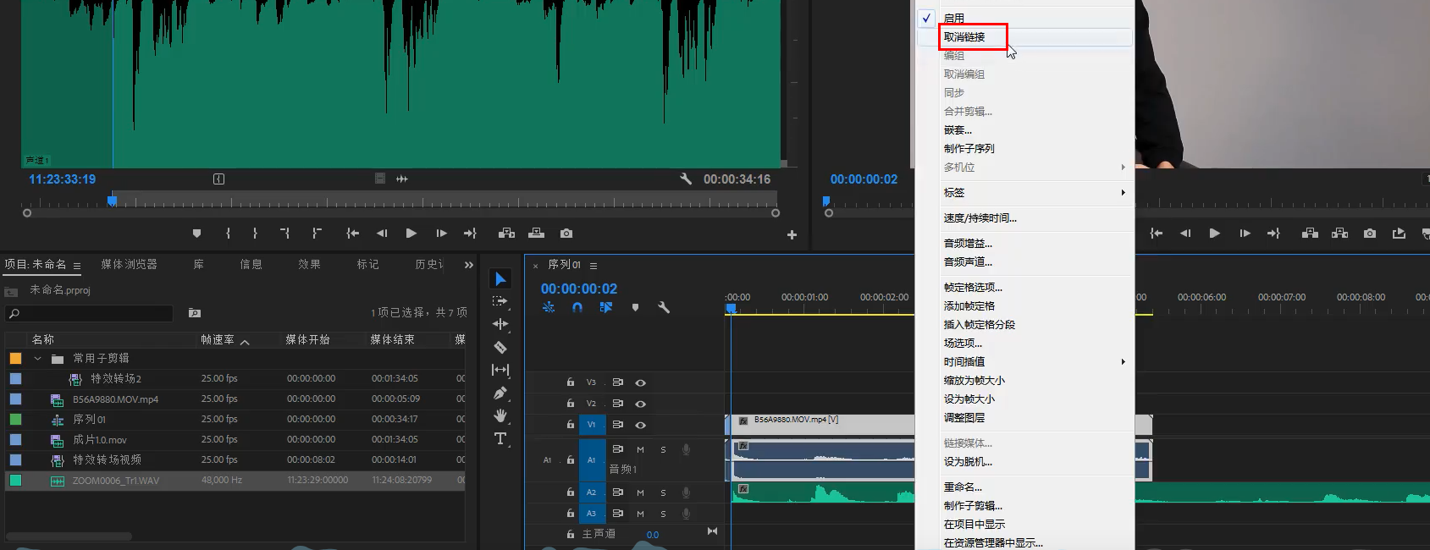The image size is (1430, 550).
Task: Show hidden panel tabs with double chevron
Action: pyautogui.click(x=469, y=265)
